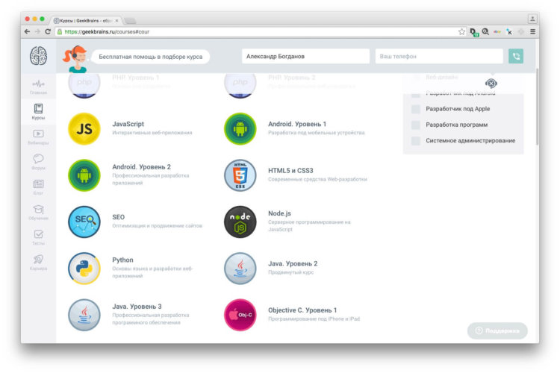Click the browser back arrow
The height and width of the screenshot is (373, 560).
(27, 31)
